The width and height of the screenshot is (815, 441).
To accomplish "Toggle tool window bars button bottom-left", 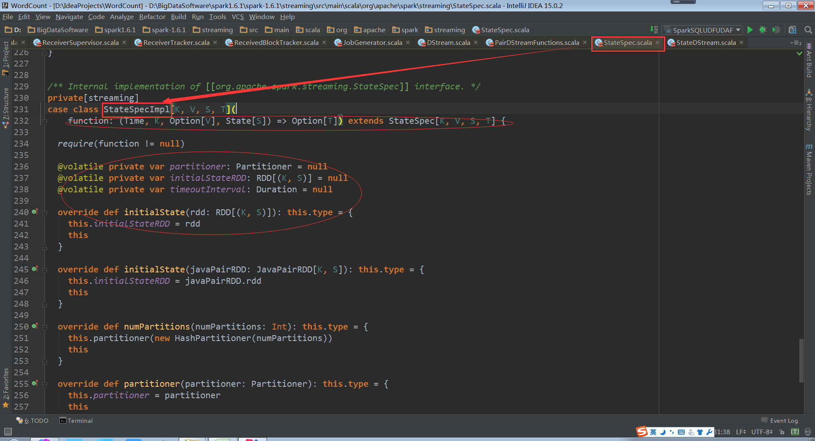I will point(8,432).
